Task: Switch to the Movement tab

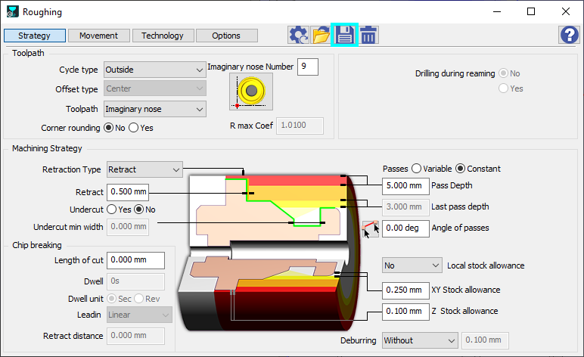Action: [x=98, y=36]
